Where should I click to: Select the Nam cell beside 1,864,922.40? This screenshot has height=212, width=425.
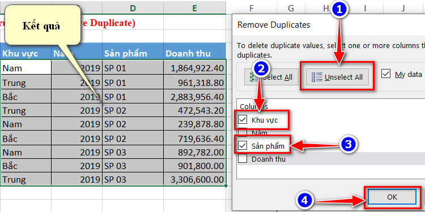pos(25,68)
